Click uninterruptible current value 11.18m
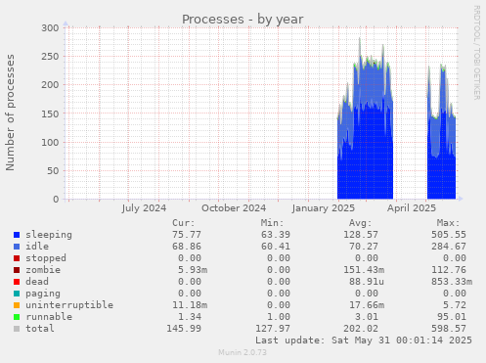Viewport: 486px width, 363px height. 190,305
